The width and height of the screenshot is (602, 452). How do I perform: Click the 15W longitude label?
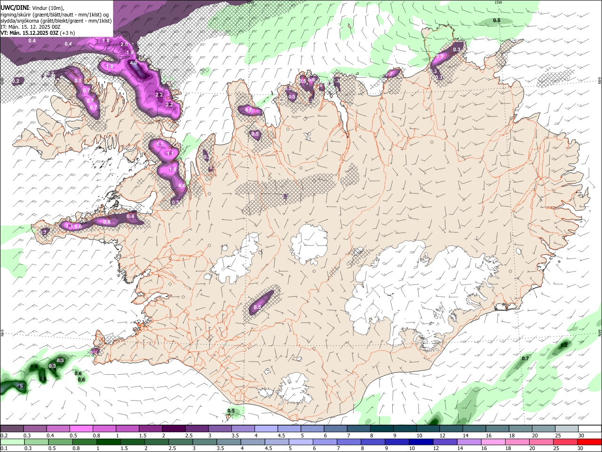click(498, 2)
